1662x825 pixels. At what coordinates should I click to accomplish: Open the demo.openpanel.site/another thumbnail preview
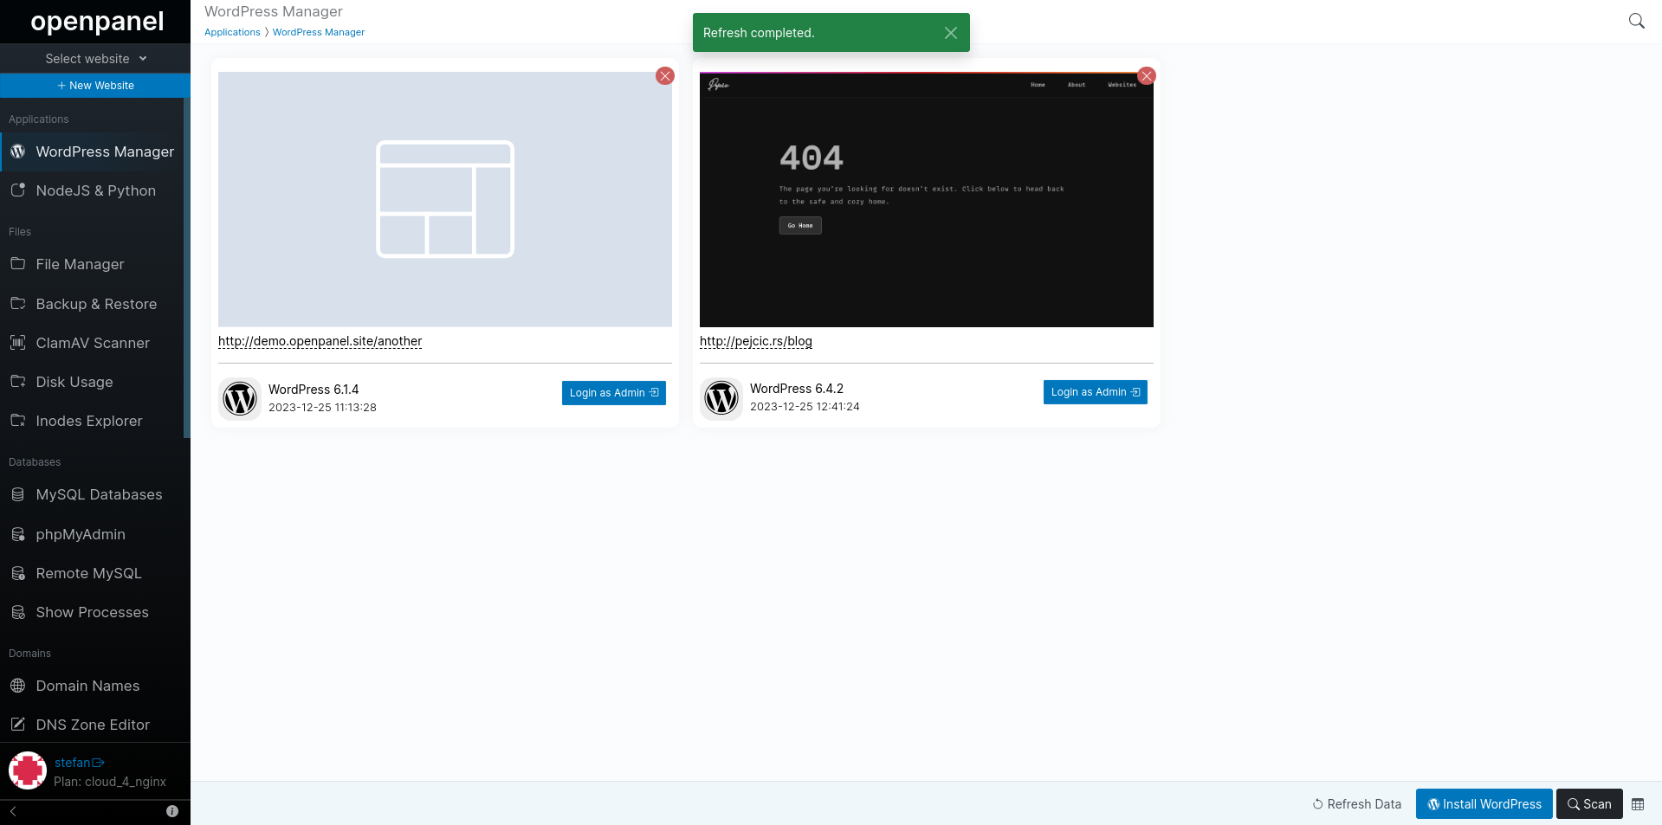pos(445,199)
